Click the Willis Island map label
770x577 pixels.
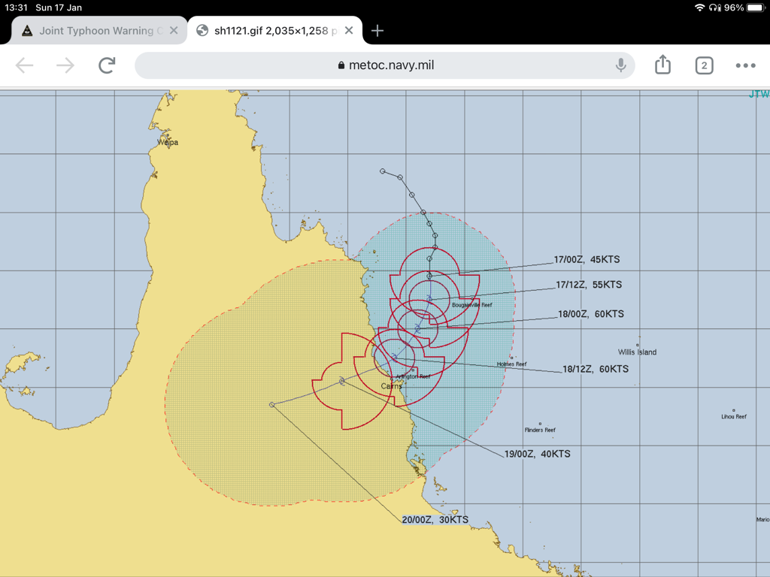click(637, 352)
